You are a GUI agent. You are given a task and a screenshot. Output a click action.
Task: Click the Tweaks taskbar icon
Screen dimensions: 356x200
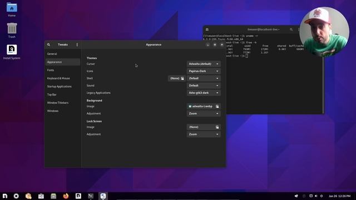[x=103, y=196]
